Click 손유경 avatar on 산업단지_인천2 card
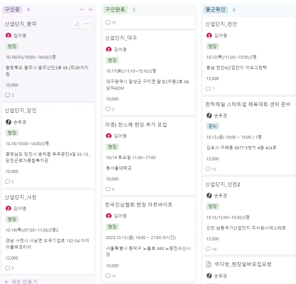296x284 pixels. pos(209,196)
